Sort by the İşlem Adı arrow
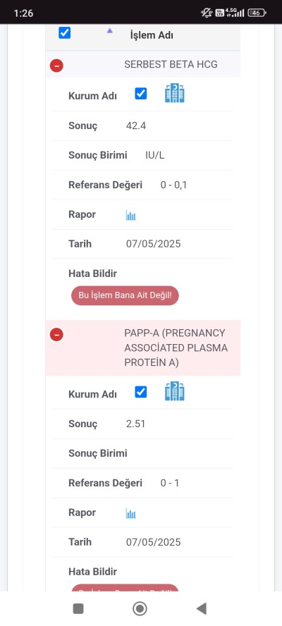282x626 pixels. (110, 31)
